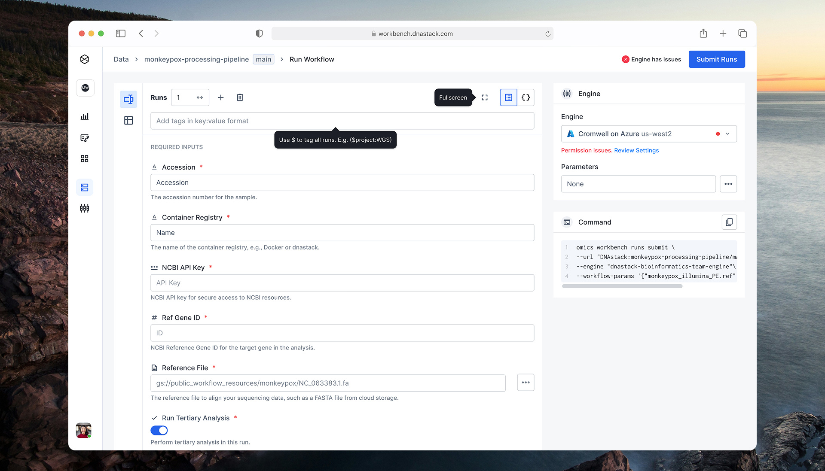
Task: Select the main branch badge in breadcrumb
Action: [x=263, y=59]
